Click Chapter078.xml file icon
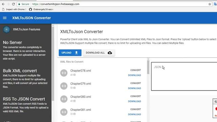 click(64, 73)
